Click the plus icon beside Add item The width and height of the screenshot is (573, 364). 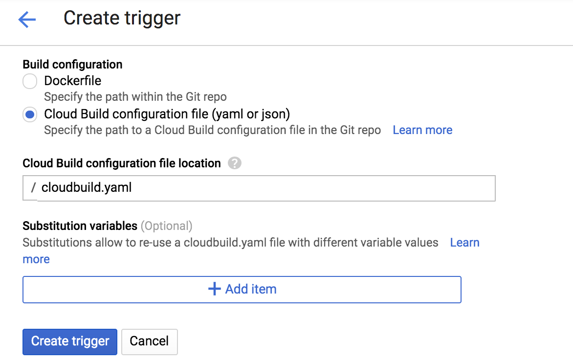coord(214,289)
